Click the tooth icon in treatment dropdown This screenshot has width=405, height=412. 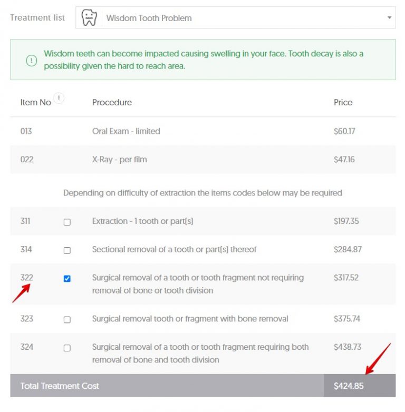coord(90,18)
